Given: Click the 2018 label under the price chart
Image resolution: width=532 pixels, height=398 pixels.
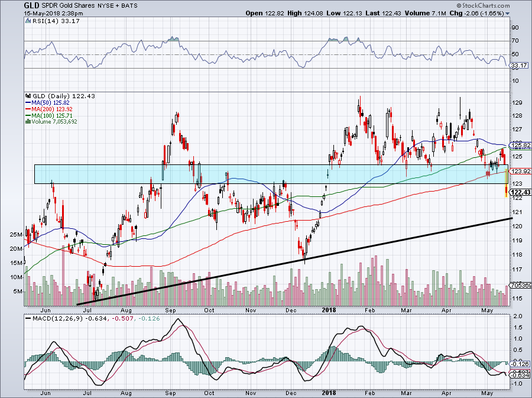Looking at the screenshot, I should (329, 310).
